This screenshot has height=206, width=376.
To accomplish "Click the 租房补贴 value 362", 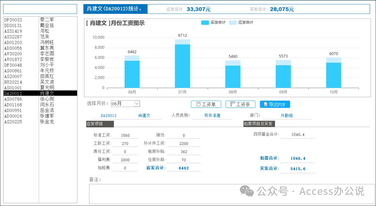I will point(184,152).
